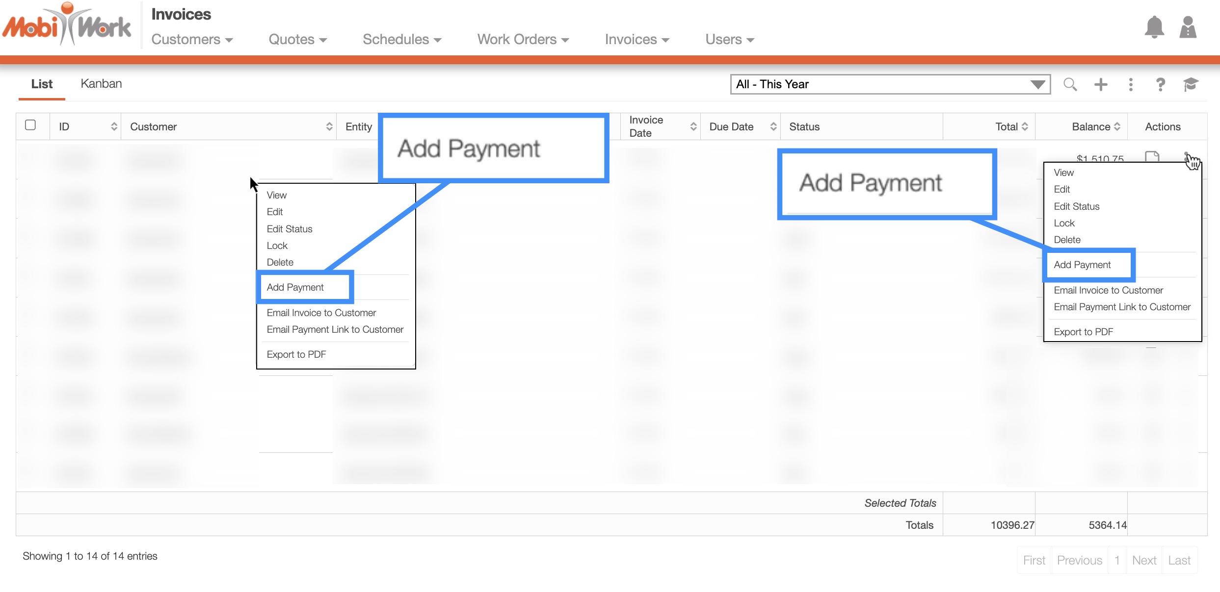Click the question mark help icon
Screen dimensions: 1220x592
pyautogui.click(x=1160, y=84)
